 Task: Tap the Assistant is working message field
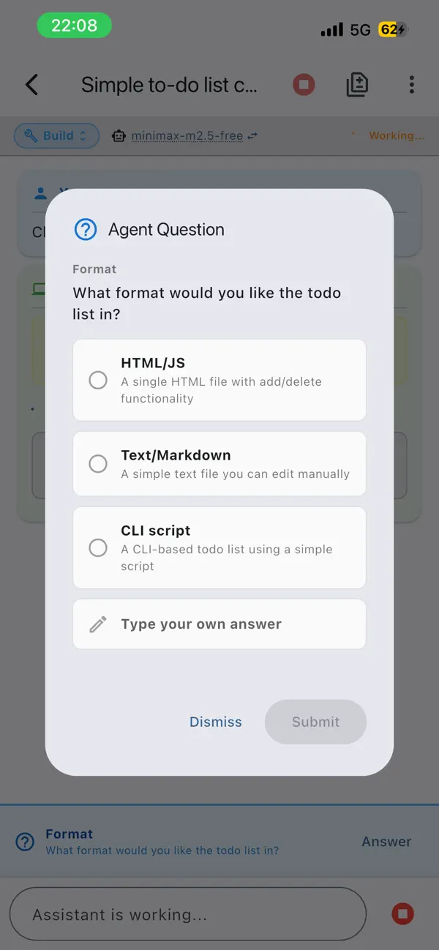click(x=187, y=913)
